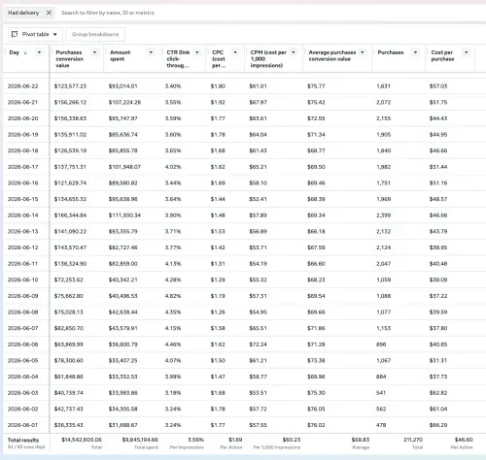Click the $14,542,600.06 total conversion value
This screenshot has height=460, width=486.
[x=82, y=440]
